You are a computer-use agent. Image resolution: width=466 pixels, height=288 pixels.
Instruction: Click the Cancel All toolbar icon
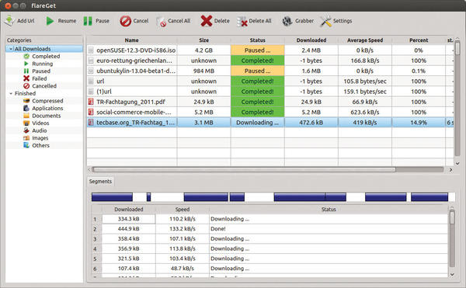(x=162, y=22)
